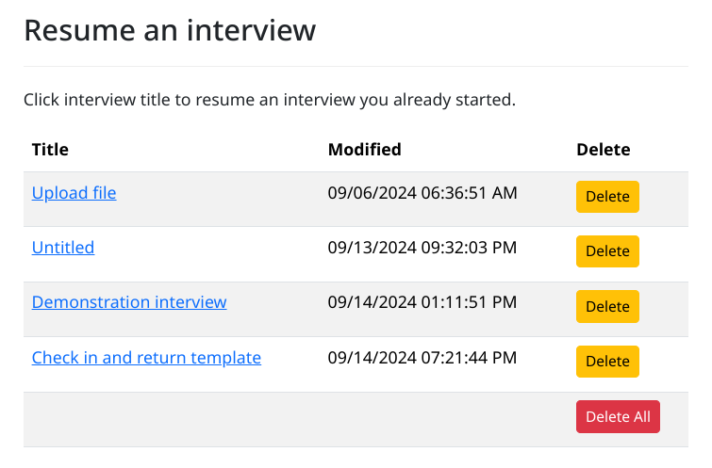Click the 09/14/2024 01:11:51 PM date
This screenshot has width=712, height=468.
coord(422,302)
